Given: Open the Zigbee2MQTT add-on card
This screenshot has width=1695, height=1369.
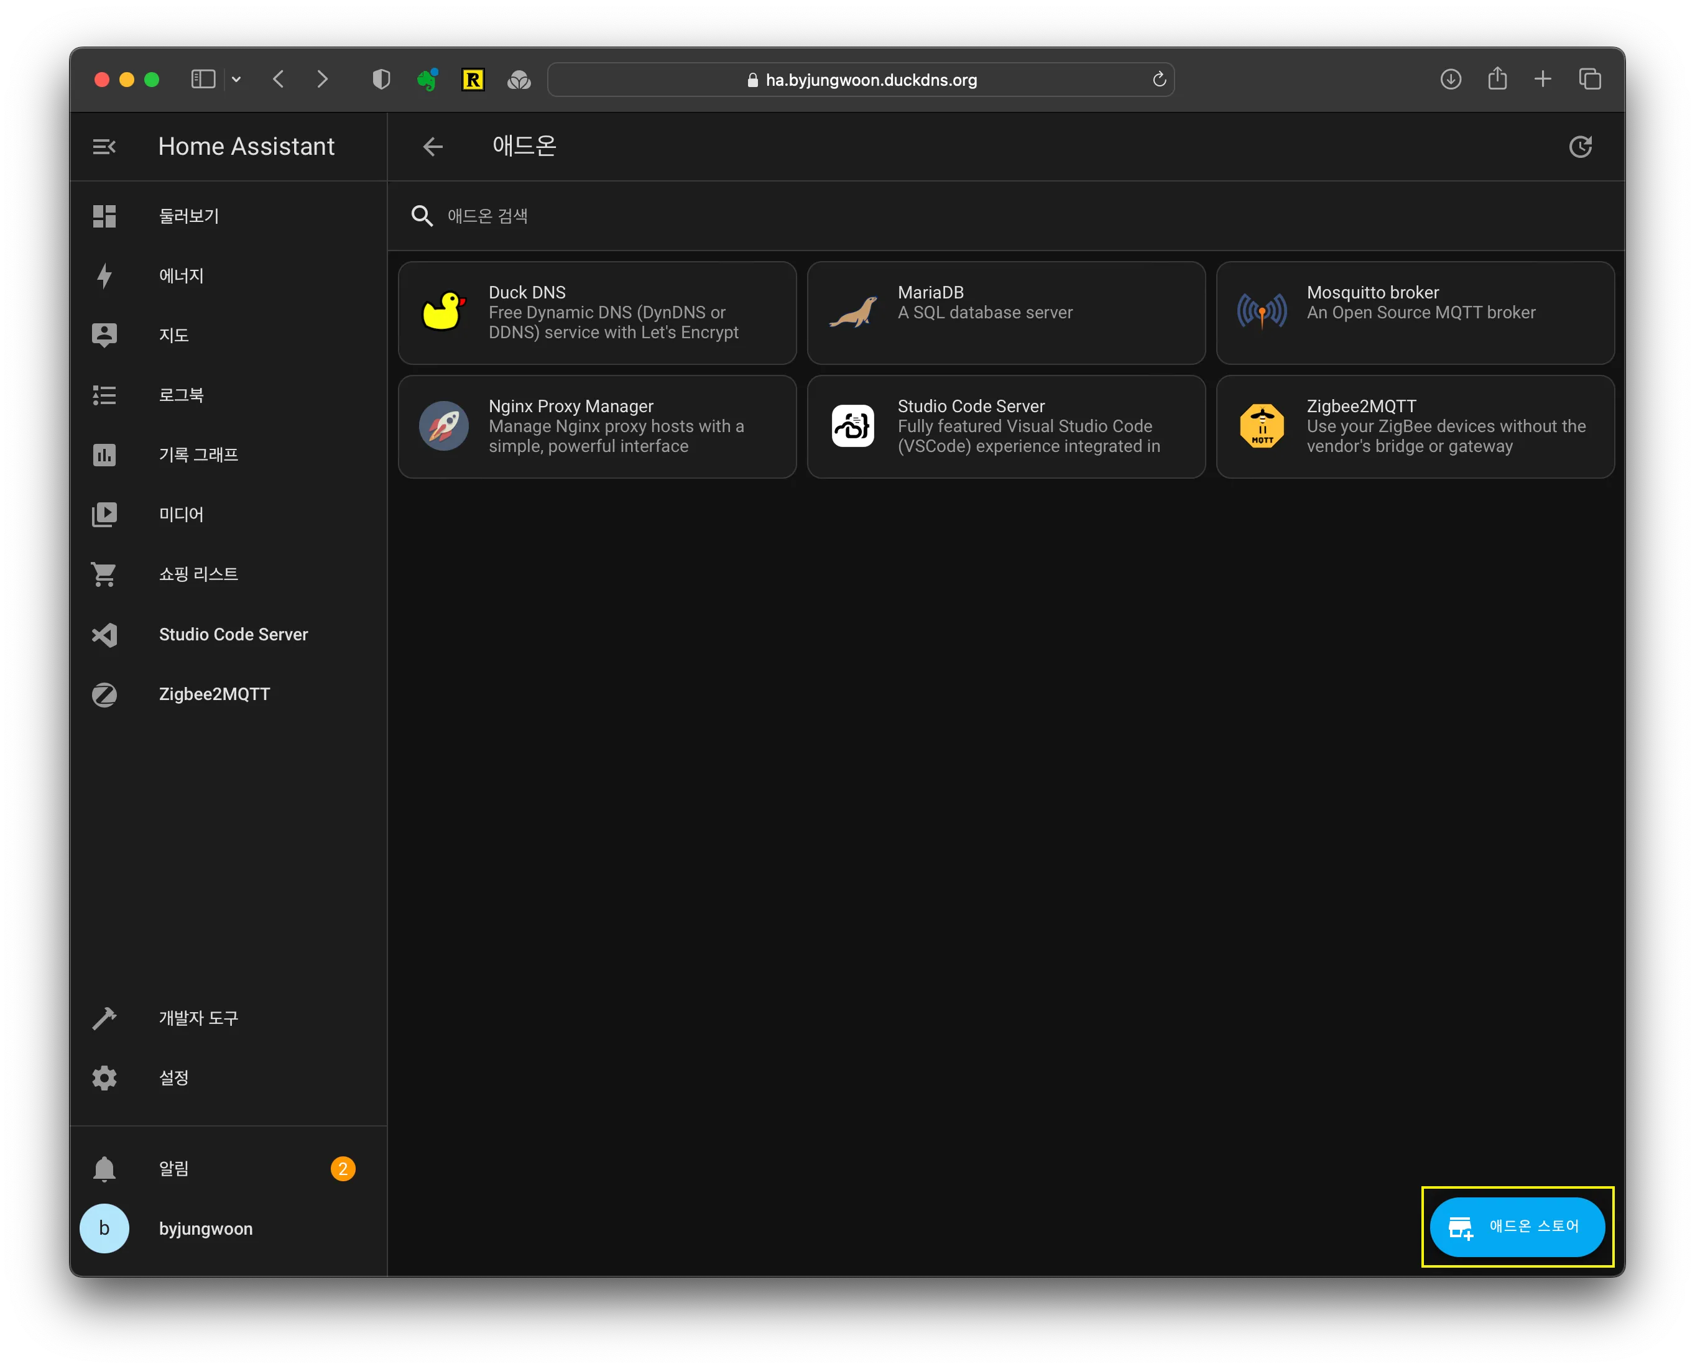Looking at the screenshot, I should coord(1415,426).
